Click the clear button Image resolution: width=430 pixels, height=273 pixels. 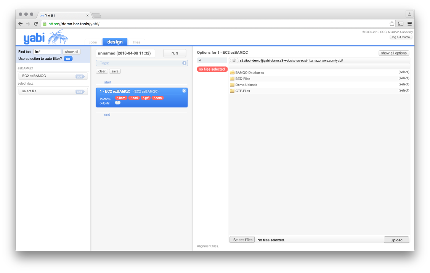[x=102, y=71]
